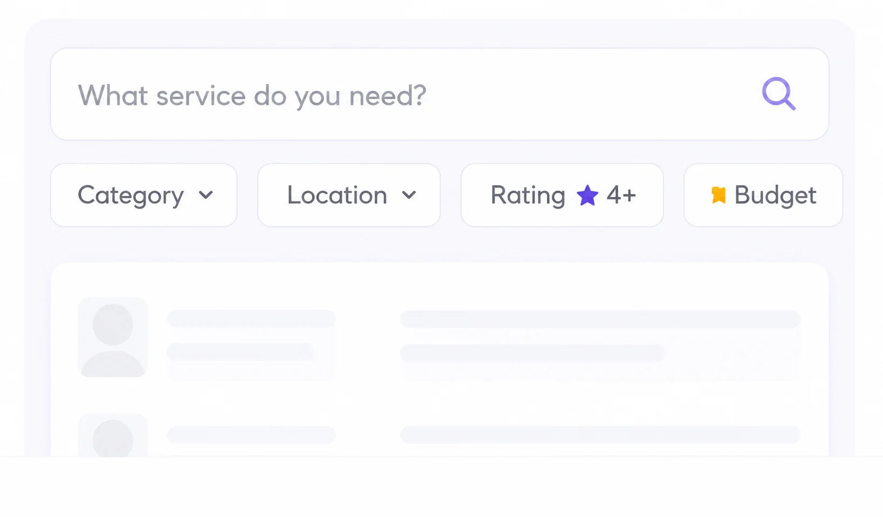Click the purple magnifying glass search icon
Image resolution: width=883 pixels, height=517 pixels.
click(779, 94)
